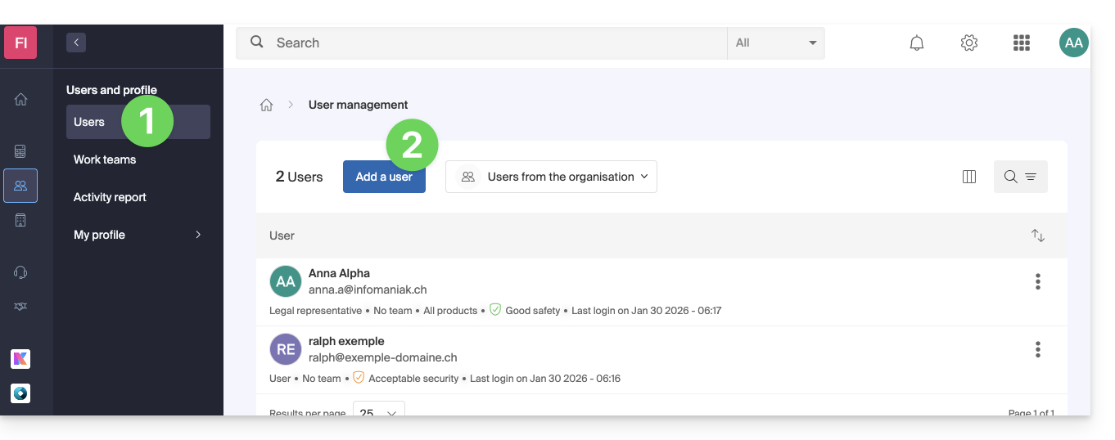Click the Add a user button
Viewport: 1115px width, 440px height.
[x=384, y=177]
